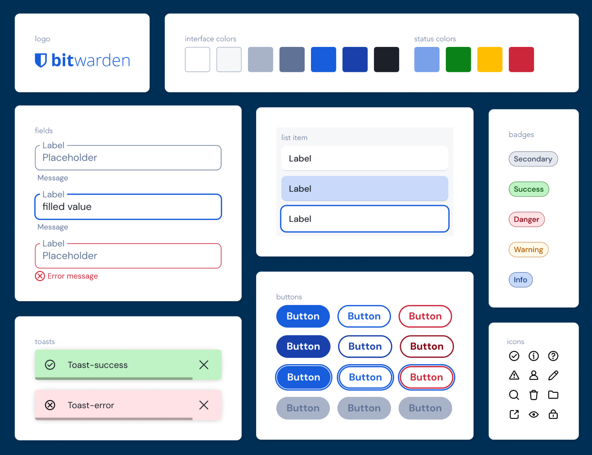This screenshot has height=455, width=592.
Task: Click the red error icon beside Error message
Action: tap(40, 276)
